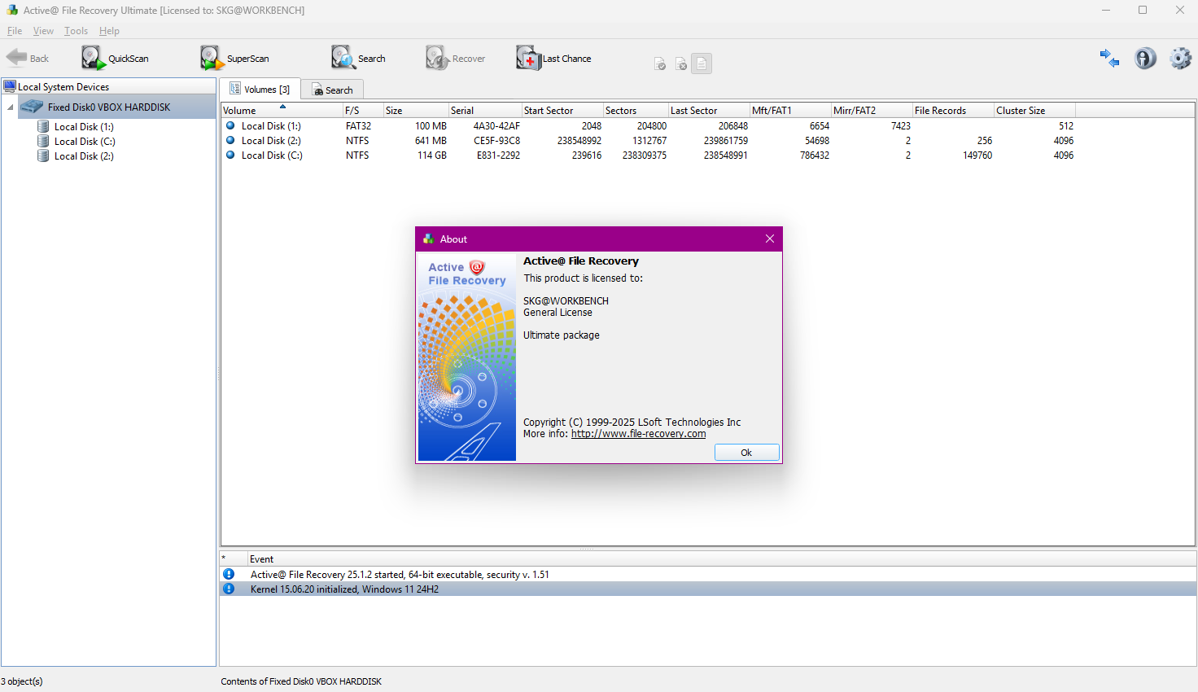
Task: Click the grayed blank-page toolbar icon
Action: pyautogui.click(x=702, y=64)
